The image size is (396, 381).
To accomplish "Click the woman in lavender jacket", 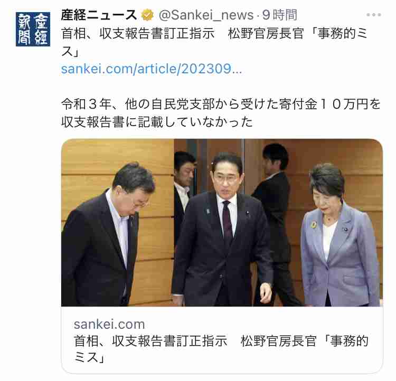I will coord(340,235).
